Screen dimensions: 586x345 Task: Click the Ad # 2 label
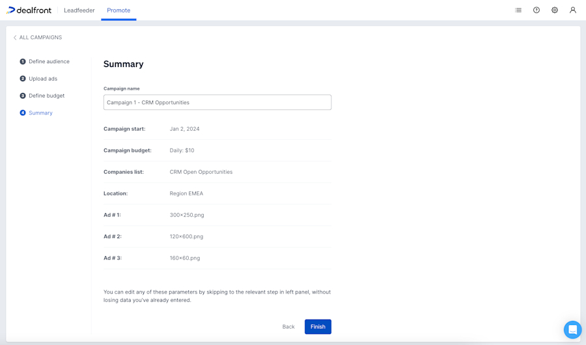click(113, 236)
